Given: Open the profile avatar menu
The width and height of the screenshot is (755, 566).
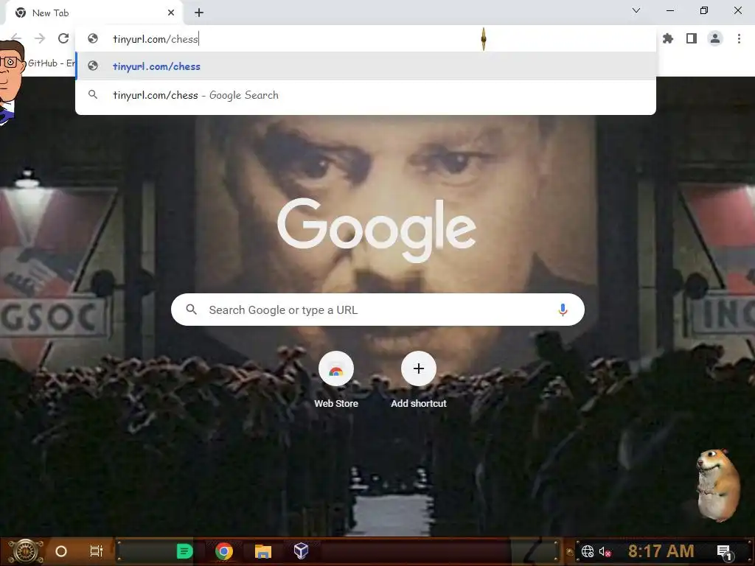Looking at the screenshot, I should pos(715,38).
